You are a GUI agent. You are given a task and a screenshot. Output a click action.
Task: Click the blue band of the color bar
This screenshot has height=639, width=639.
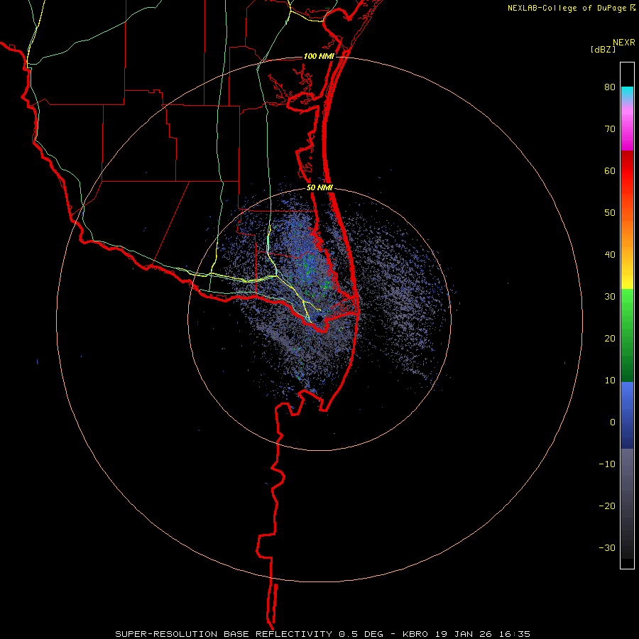tap(627, 415)
